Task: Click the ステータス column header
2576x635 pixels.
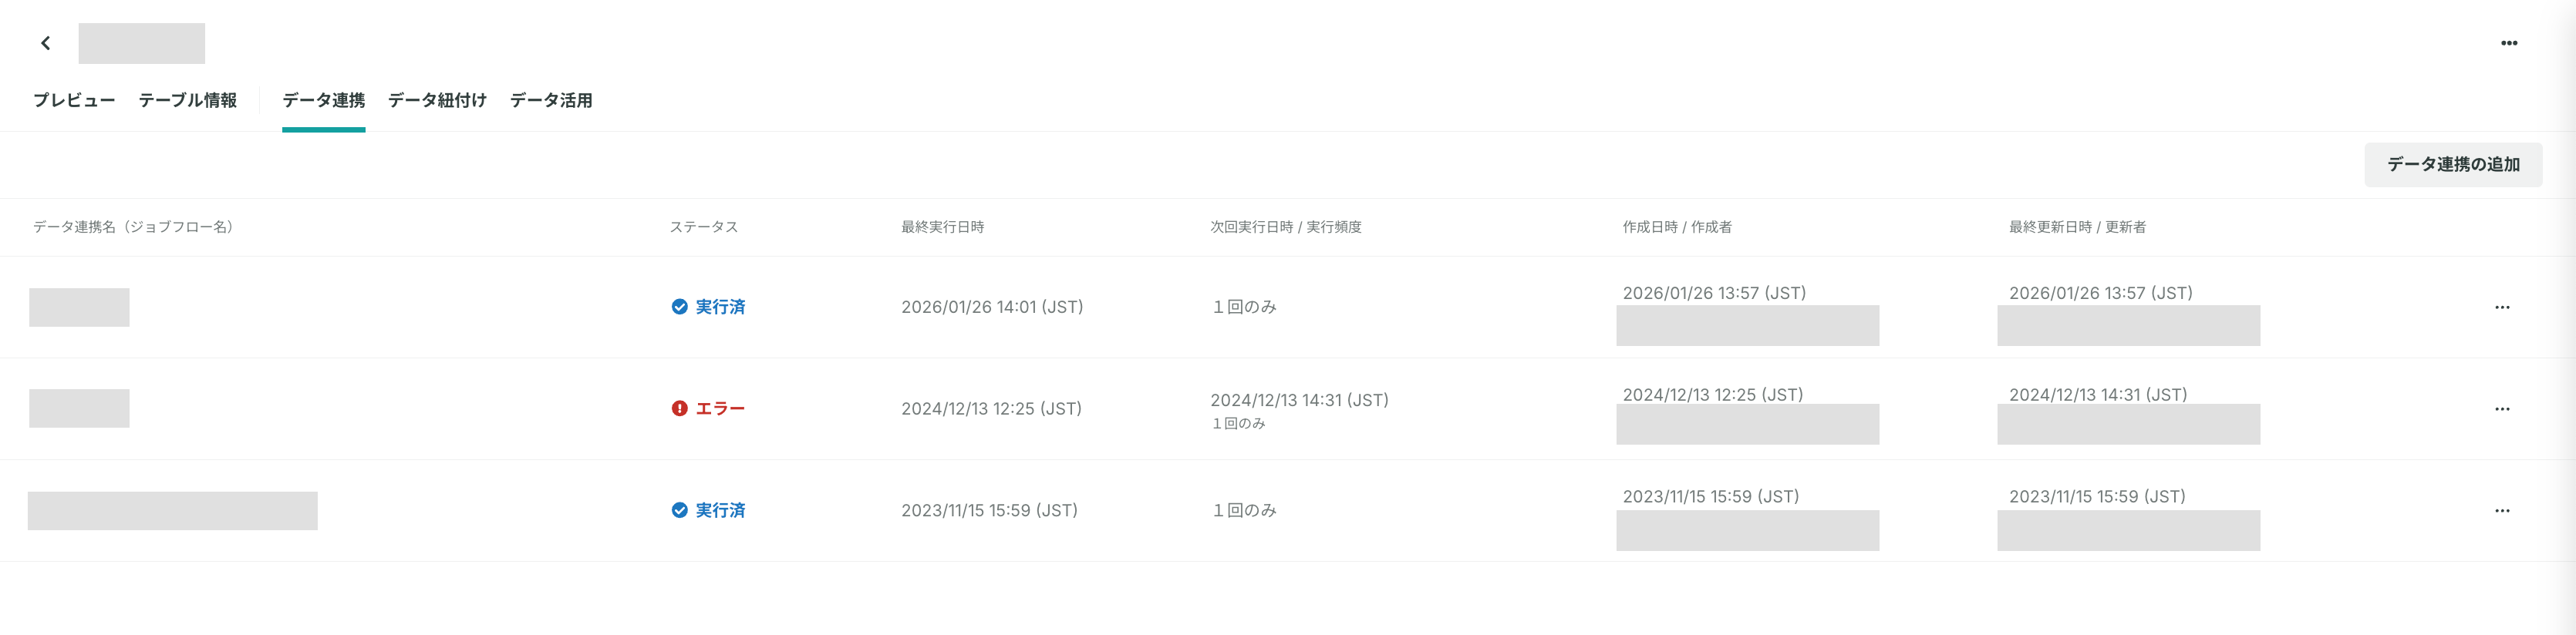Action: tap(704, 227)
